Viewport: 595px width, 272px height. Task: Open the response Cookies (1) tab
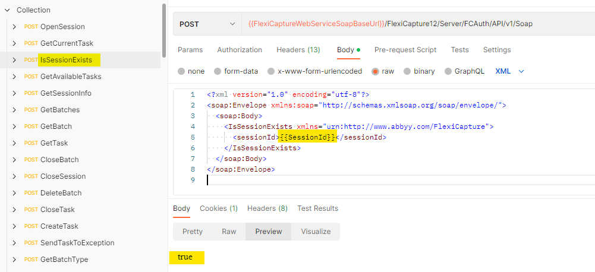pyautogui.click(x=219, y=208)
